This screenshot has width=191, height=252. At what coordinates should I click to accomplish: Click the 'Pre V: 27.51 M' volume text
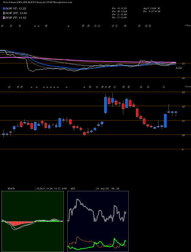point(152,11)
